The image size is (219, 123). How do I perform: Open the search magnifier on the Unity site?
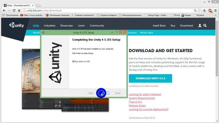click(x=205, y=25)
